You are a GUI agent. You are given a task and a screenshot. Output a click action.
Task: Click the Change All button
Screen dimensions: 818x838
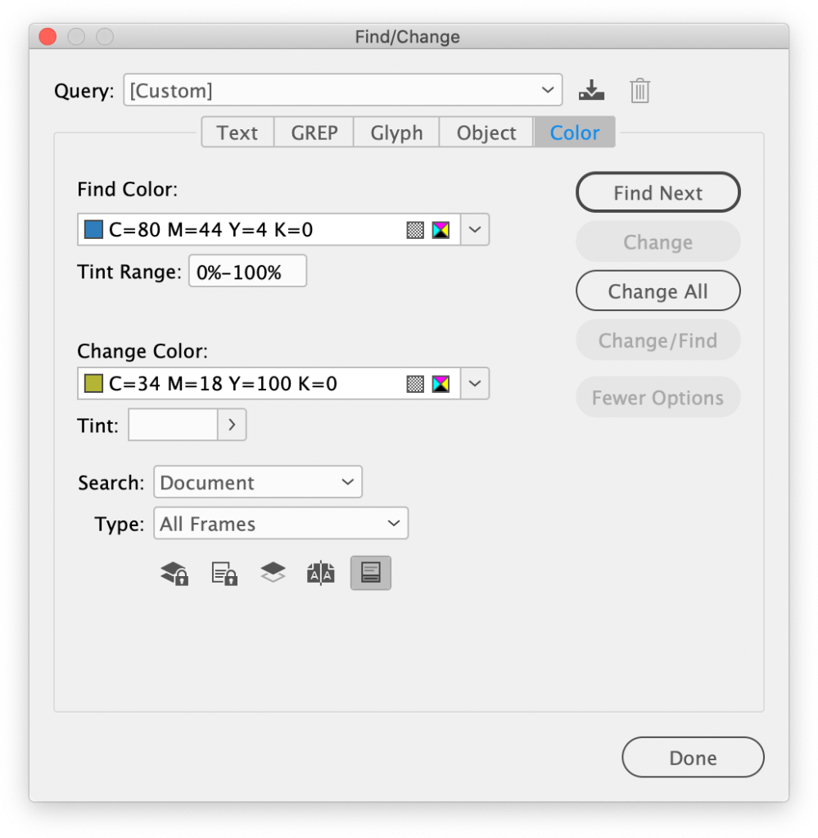point(658,291)
